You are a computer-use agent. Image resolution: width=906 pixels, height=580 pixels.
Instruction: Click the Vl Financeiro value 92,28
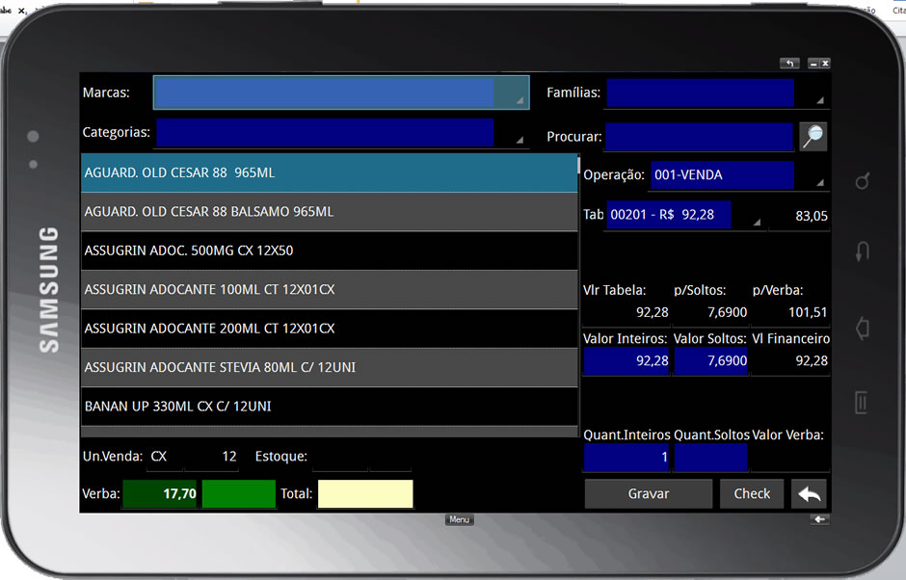(x=812, y=361)
